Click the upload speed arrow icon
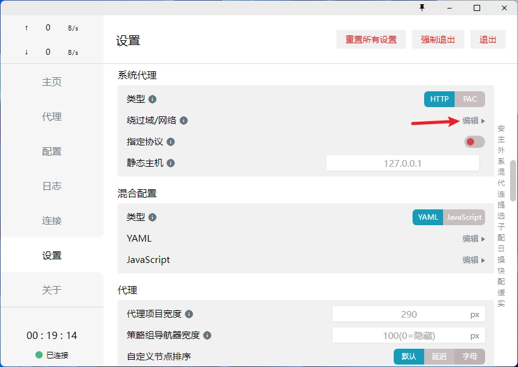This screenshot has width=518, height=367. (x=25, y=27)
